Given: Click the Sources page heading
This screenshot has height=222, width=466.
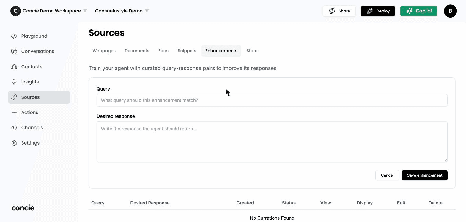Looking at the screenshot, I should click(x=106, y=33).
